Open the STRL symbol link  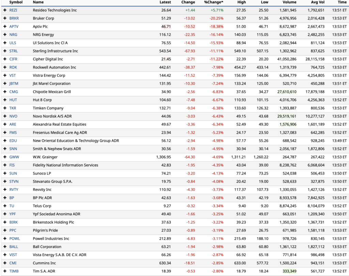click(x=13, y=51)
